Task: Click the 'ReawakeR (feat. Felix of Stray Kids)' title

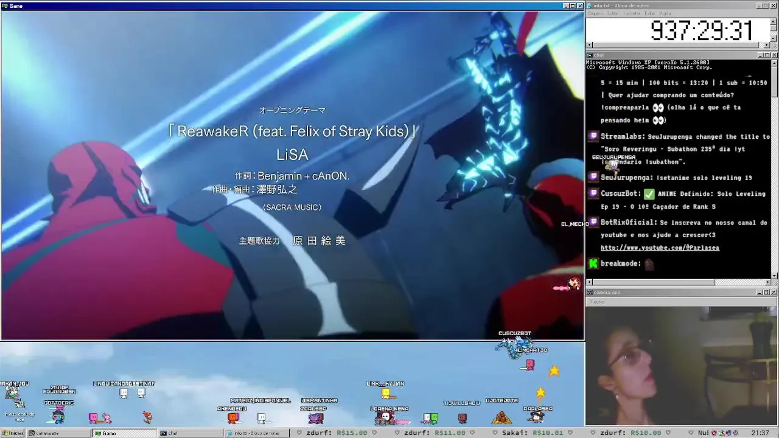Action: click(293, 131)
